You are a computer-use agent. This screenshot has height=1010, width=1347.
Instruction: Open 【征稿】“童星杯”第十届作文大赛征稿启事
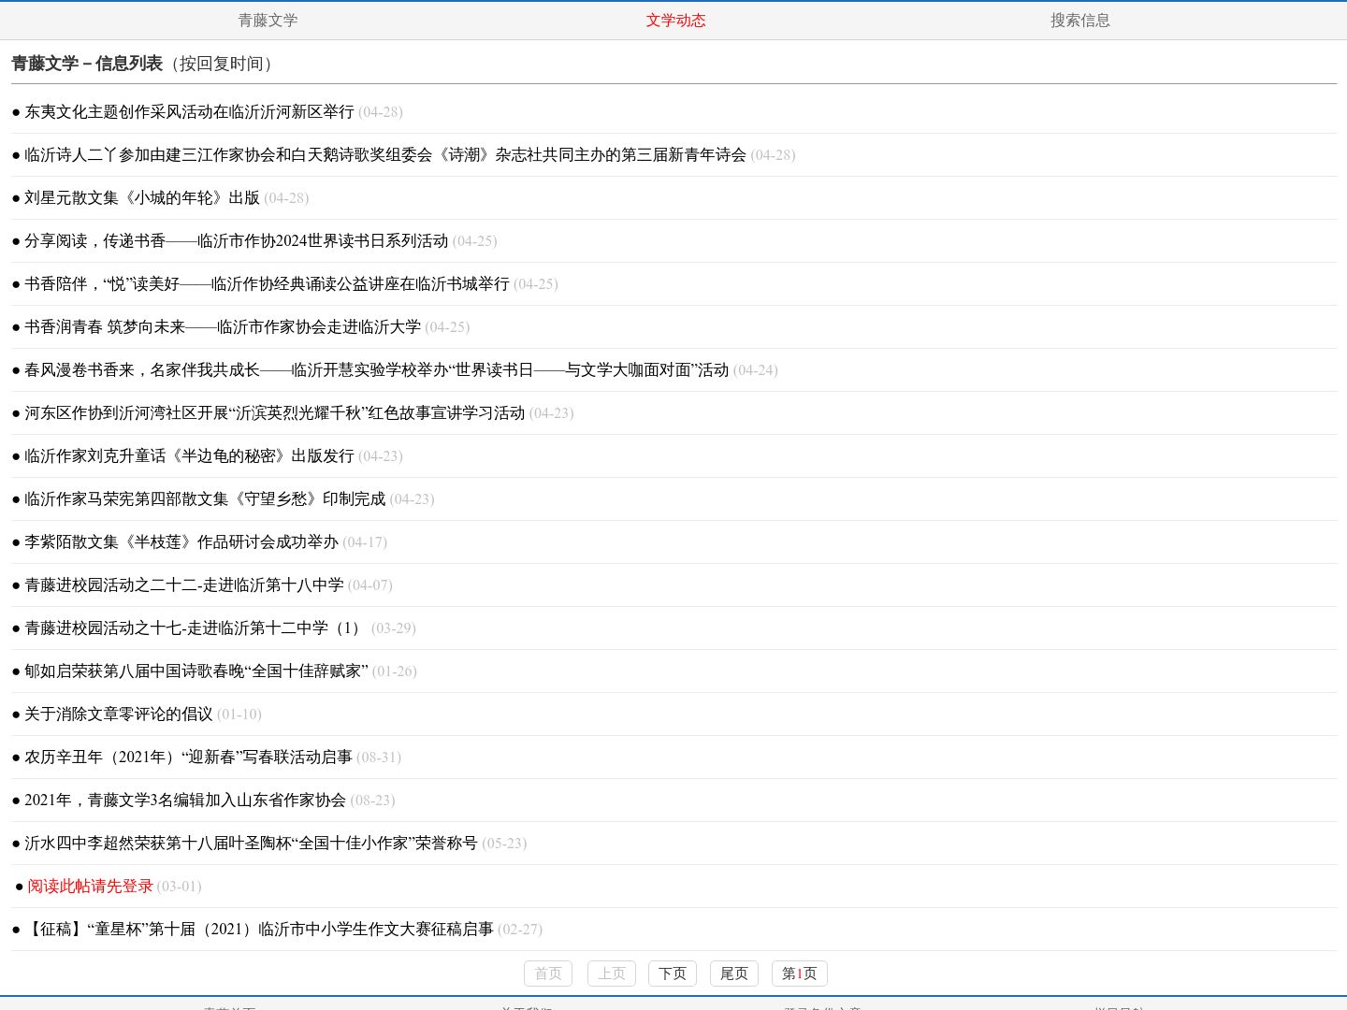(x=259, y=929)
